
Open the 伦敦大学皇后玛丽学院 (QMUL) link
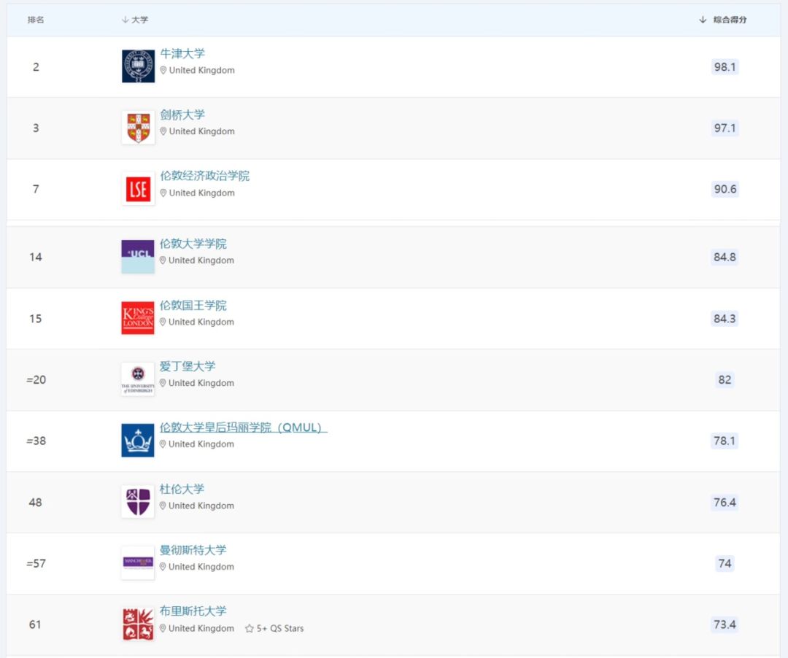coord(243,427)
